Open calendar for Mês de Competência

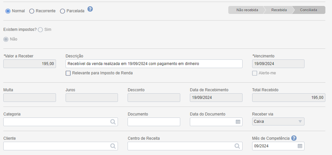pos(300,146)
